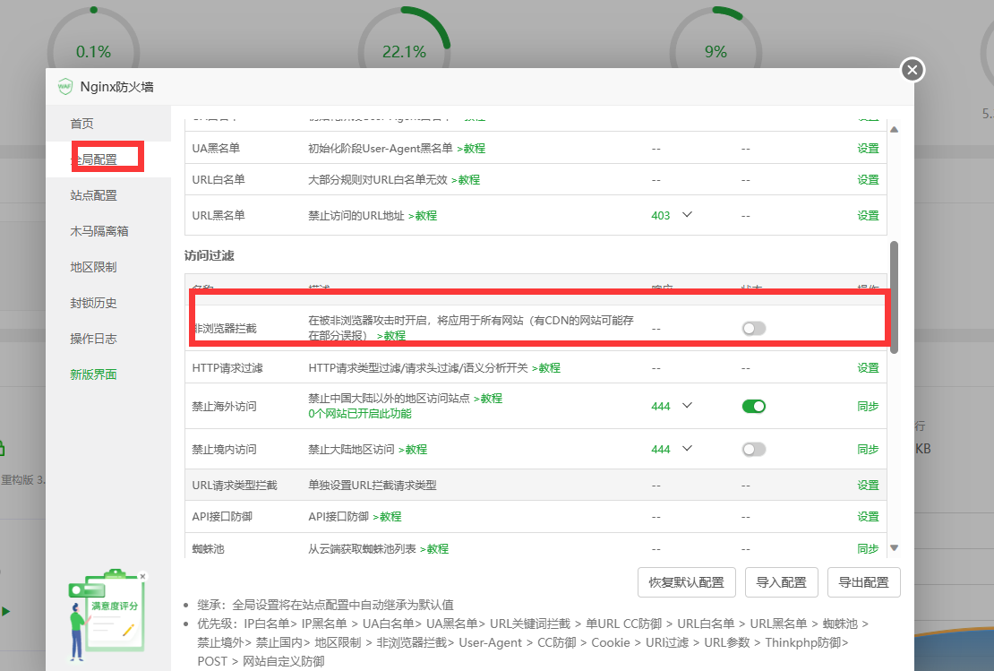Open 教程 link for 蜘蛛池
Viewport: 994px width, 671px height.
click(x=434, y=548)
